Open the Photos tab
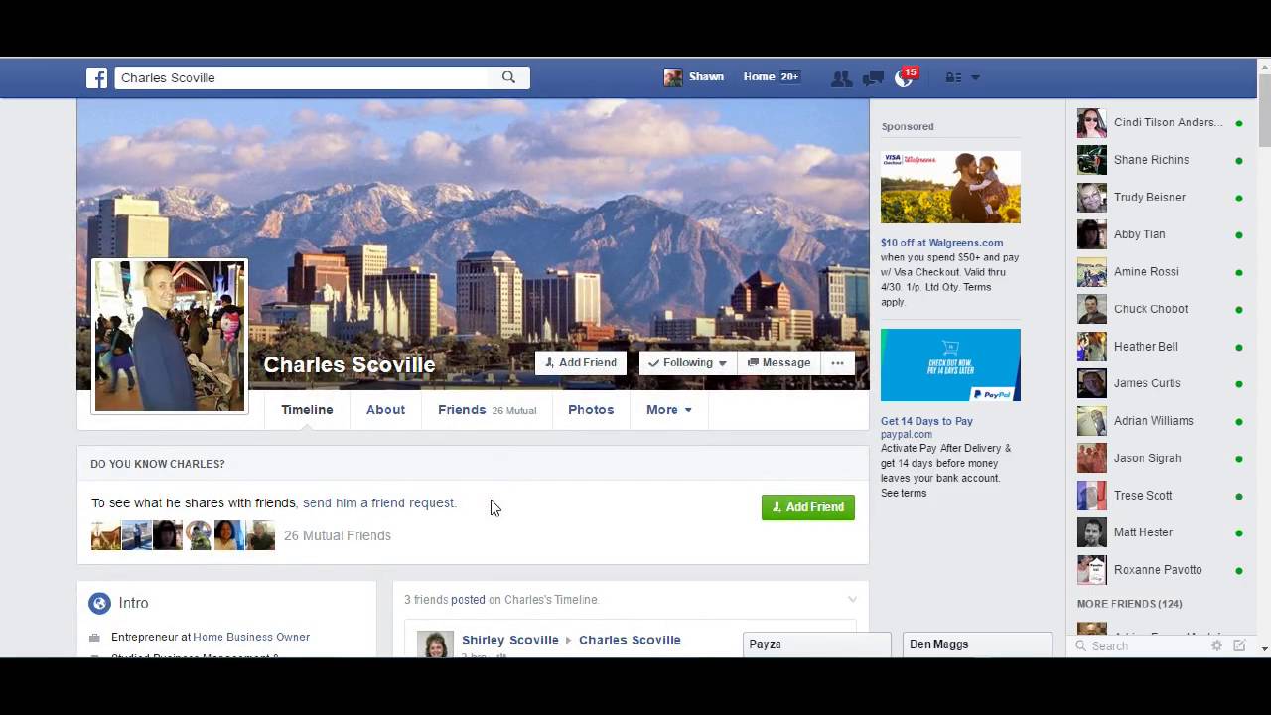This screenshot has height=715, width=1271. tap(591, 409)
